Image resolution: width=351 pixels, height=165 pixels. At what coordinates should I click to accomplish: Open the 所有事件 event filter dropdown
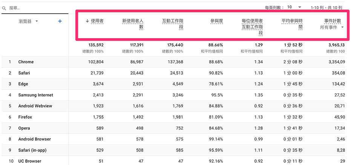[331, 27]
